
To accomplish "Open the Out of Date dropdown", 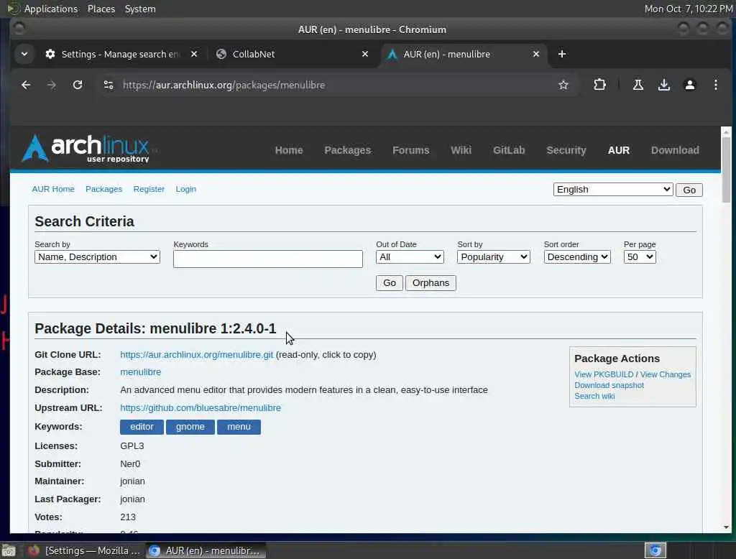I will [x=410, y=257].
